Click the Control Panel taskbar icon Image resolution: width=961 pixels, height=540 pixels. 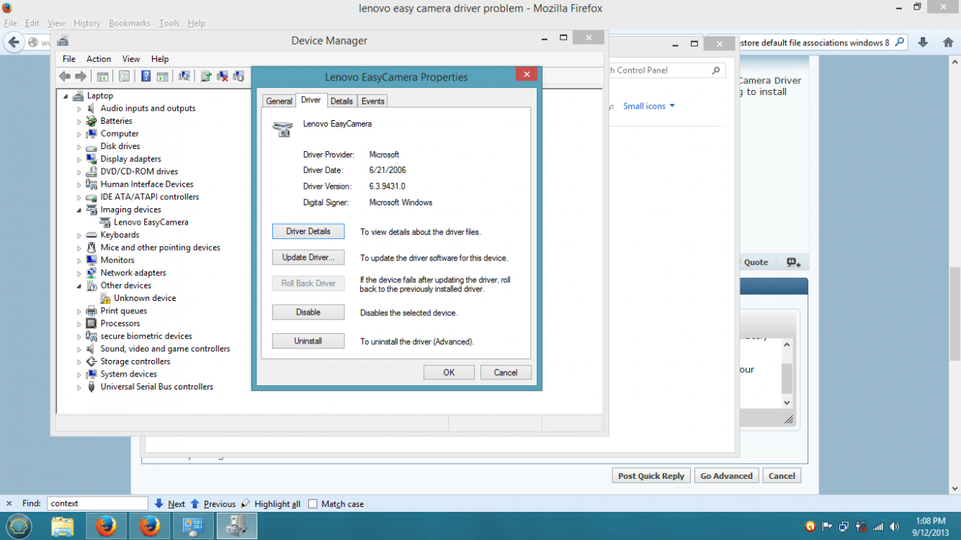(x=193, y=526)
